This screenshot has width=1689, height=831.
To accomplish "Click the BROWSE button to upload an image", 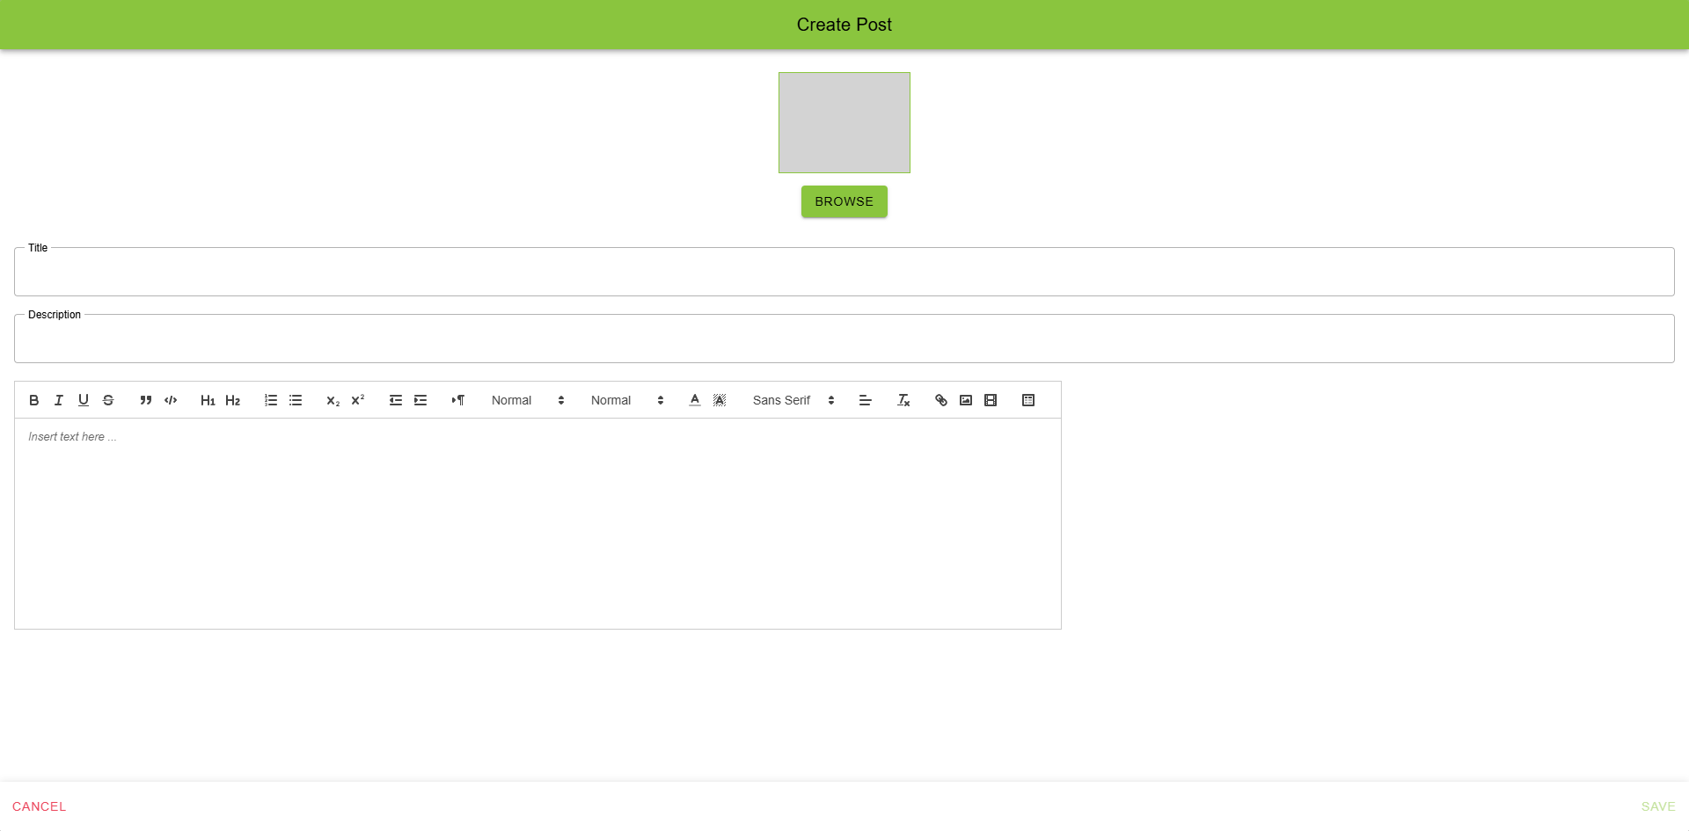I will pos(844,201).
